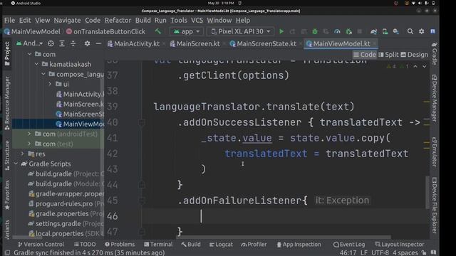
Task: Click the Search Everywhere magnifier icon
Action: tap(410, 31)
